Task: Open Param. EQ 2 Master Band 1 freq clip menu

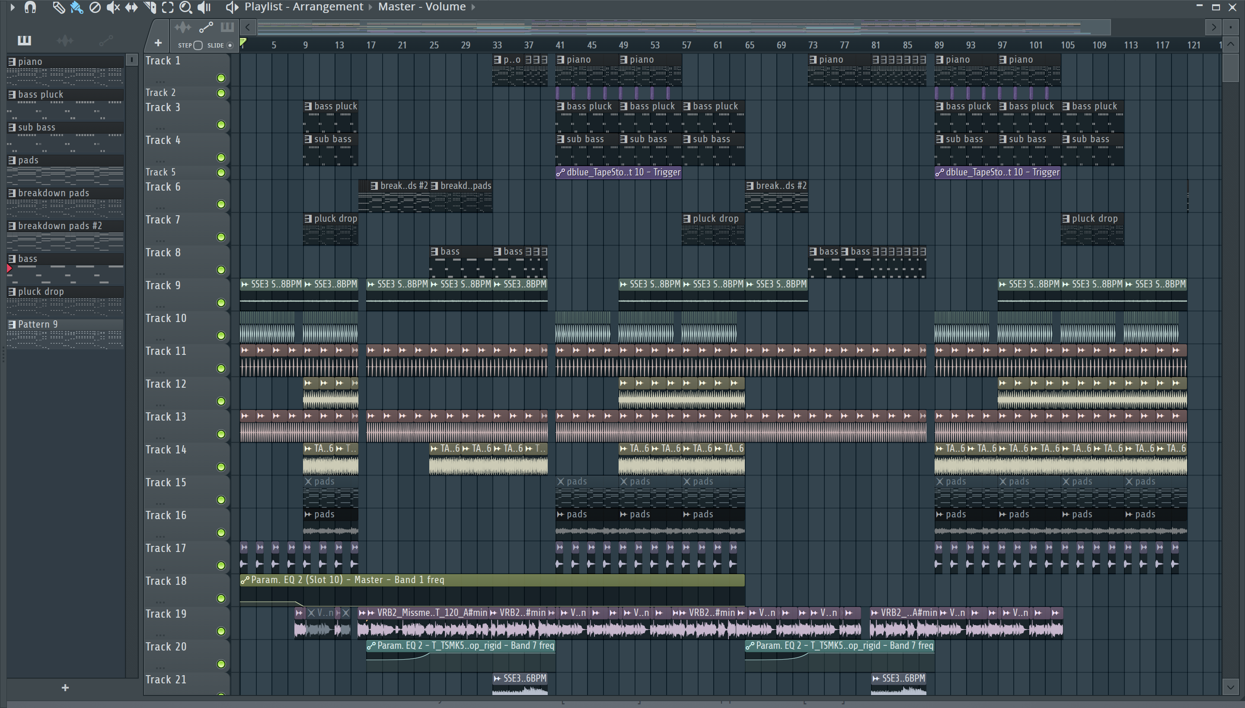Action: [245, 580]
